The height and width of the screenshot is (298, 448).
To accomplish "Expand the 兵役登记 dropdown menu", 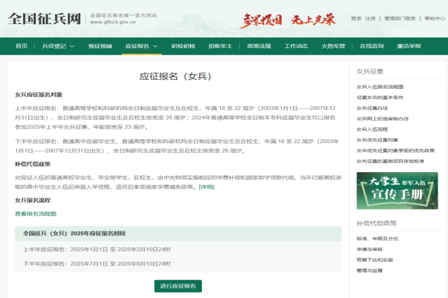I will [59, 46].
